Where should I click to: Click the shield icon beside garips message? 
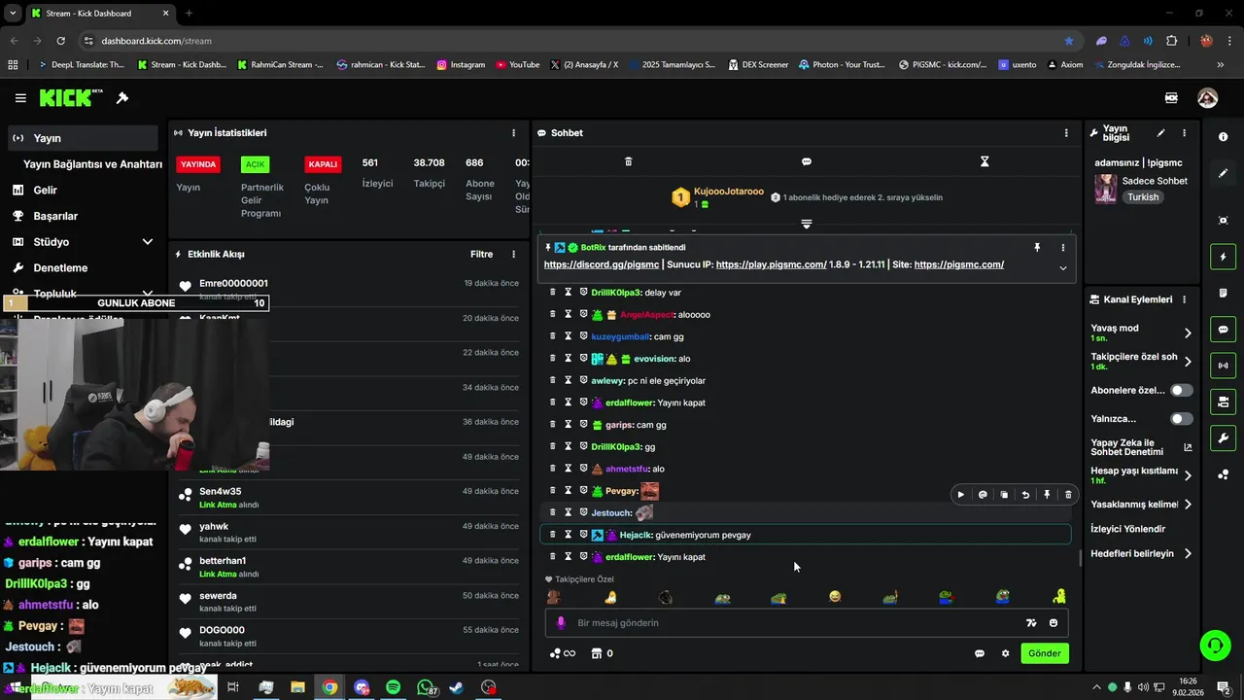click(584, 425)
